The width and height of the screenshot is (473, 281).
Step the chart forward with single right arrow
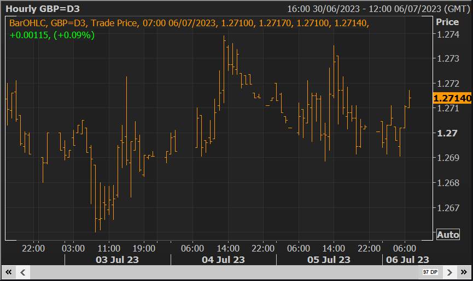pyautogui.click(x=449, y=272)
